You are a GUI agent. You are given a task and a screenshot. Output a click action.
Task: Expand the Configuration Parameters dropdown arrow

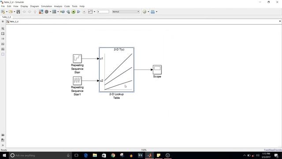pyautogui.click(x=50, y=12)
